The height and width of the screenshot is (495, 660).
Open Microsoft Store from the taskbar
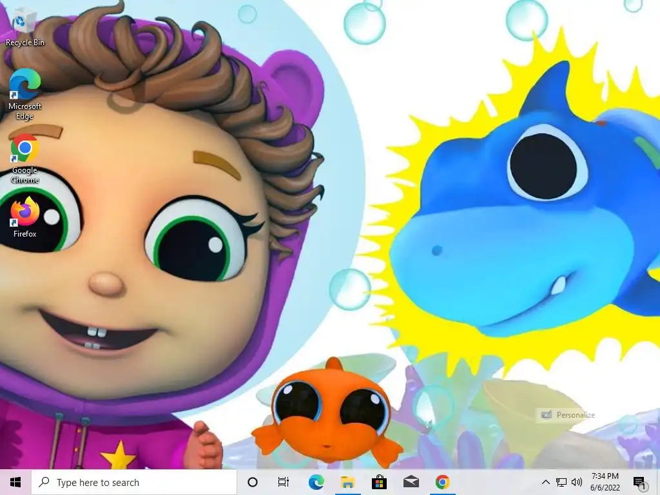click(379, 482)
